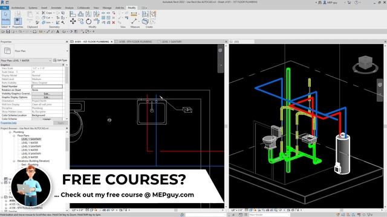Viewport: 387px width, 217px height.
Task: Click the Copy tool beside Move
Action: coord(80,22)
